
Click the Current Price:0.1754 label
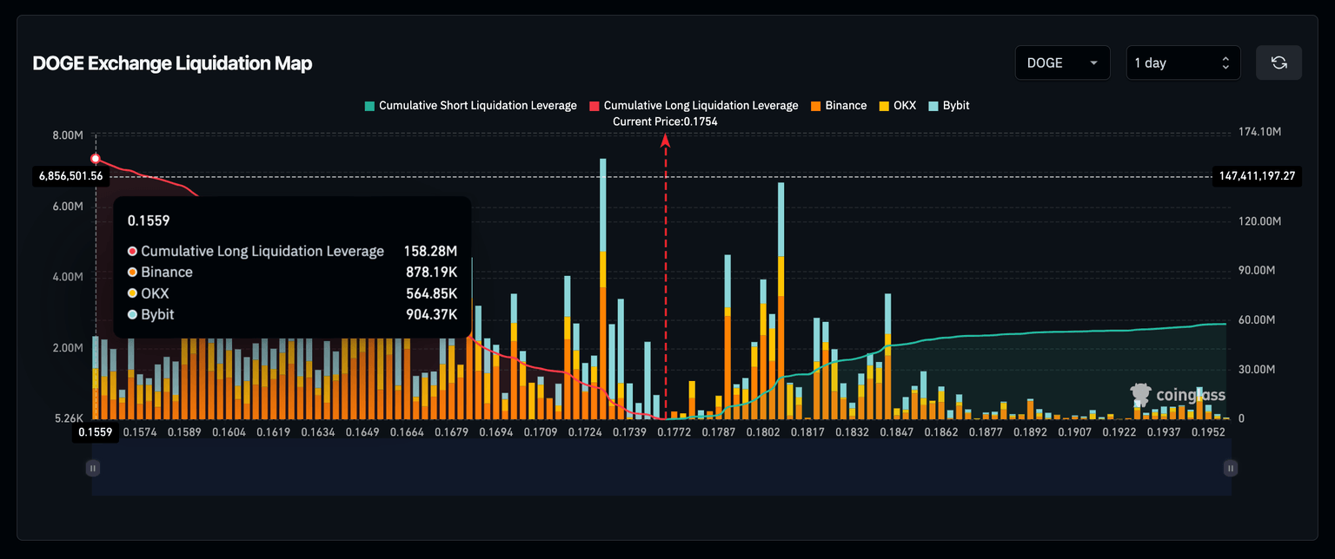[665, 122]
